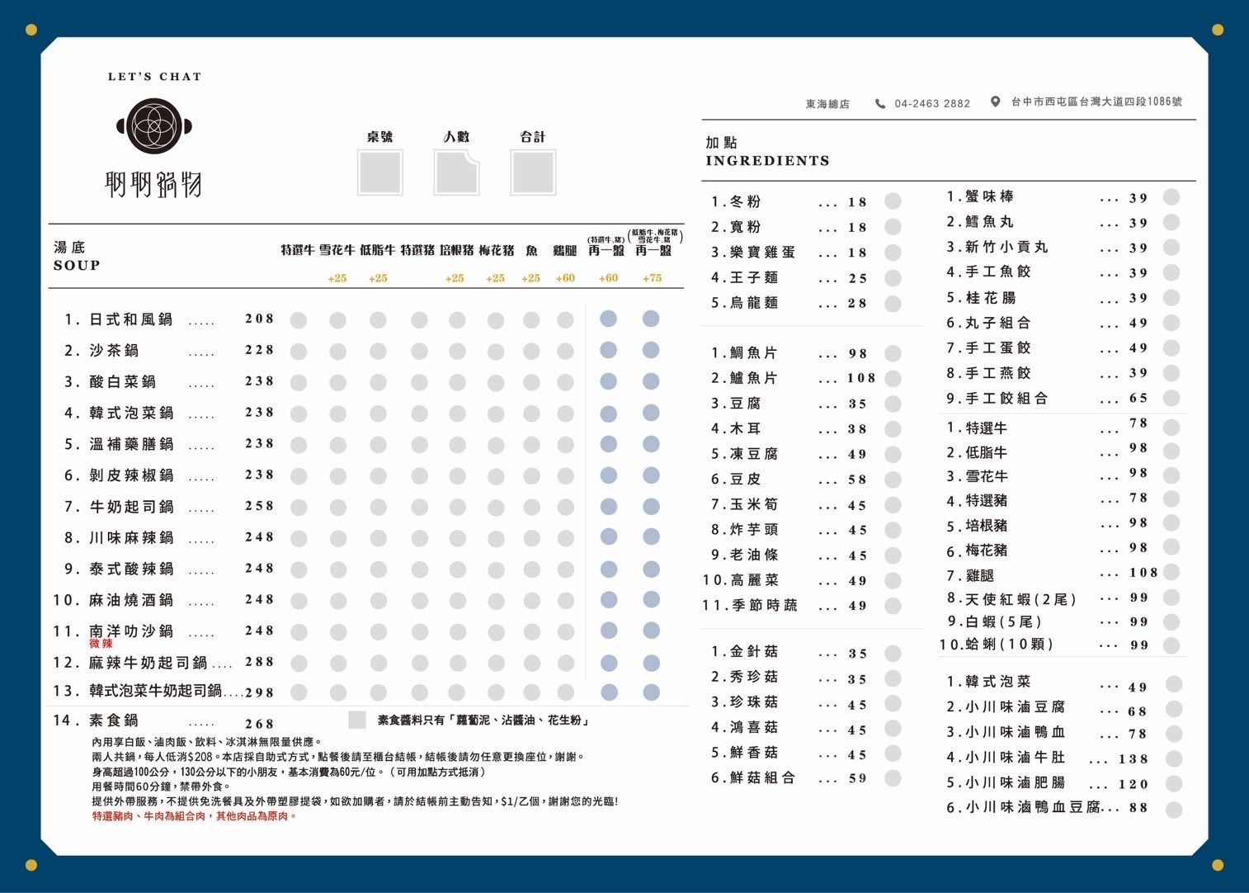Click the 聊聊鍋物 brand name text
Image resolution: width=1249 pixels, height=893 pixels.
pos(154,183)
